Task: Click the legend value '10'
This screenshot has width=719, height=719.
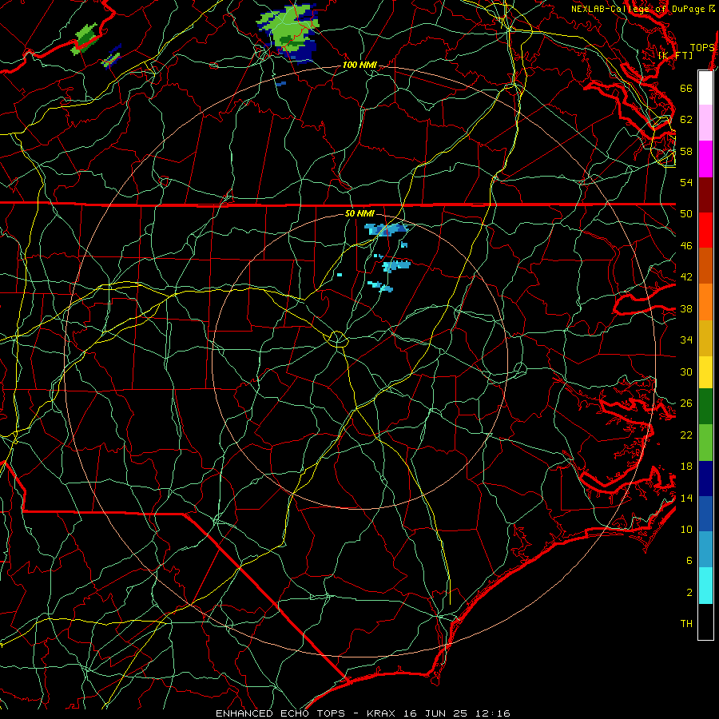Action: 686,529
